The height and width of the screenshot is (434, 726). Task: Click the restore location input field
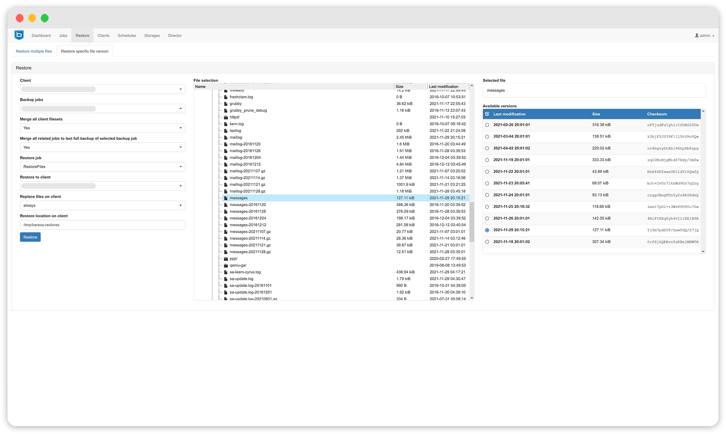(x=102, y=224)
